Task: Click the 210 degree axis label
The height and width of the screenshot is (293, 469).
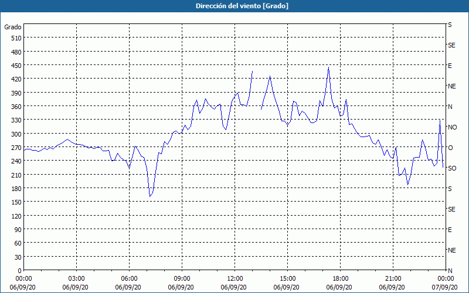Action: pos(16,175)
